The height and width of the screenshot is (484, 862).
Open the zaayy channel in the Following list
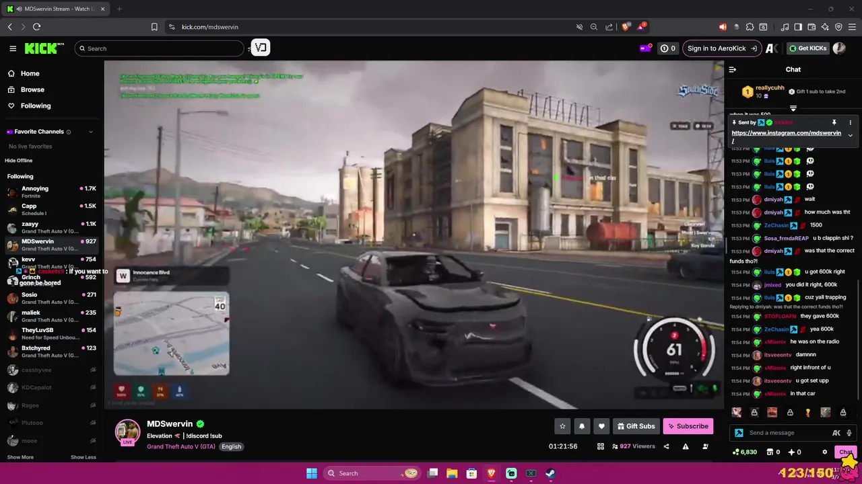coord(51,227)
